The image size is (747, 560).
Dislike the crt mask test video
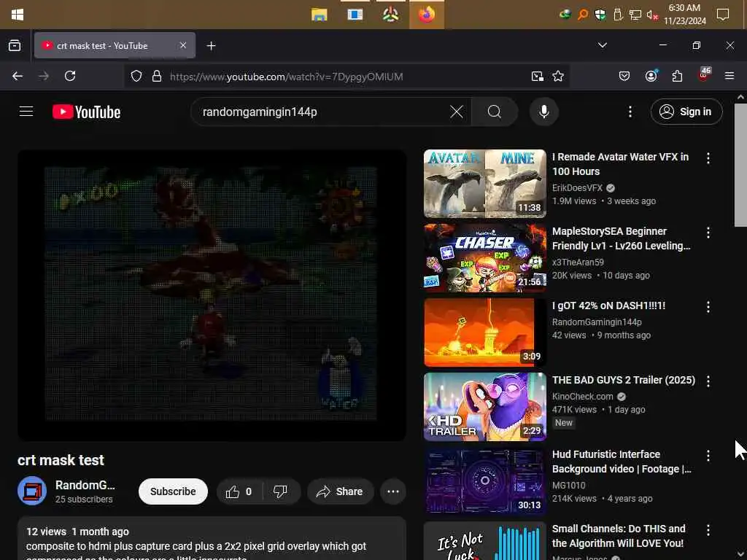tap(281, 491)
